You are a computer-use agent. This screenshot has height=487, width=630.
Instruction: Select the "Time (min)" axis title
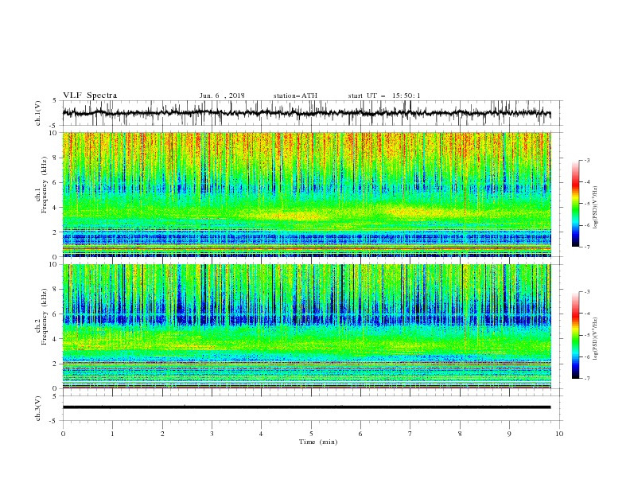(x=318, y=442)
